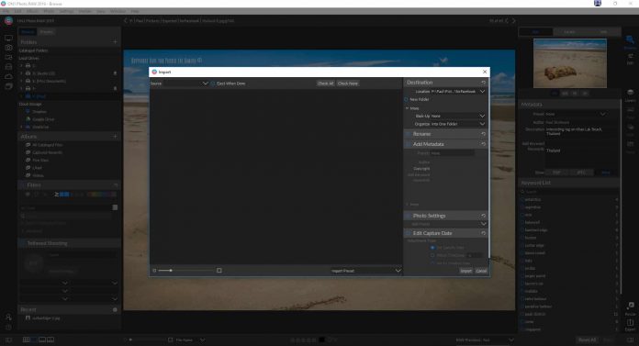
Task: Open the Edit menu
Action: [18, 11]
